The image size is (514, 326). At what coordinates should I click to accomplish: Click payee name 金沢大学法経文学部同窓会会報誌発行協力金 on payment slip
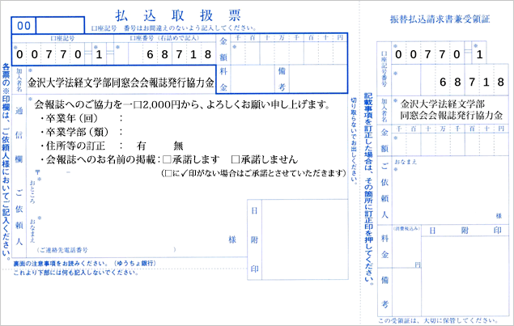point(121,83)
